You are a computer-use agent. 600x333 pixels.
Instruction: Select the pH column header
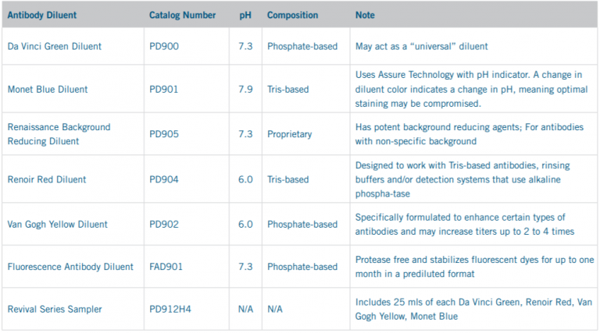pyautogui.click(x=245, y=16)
